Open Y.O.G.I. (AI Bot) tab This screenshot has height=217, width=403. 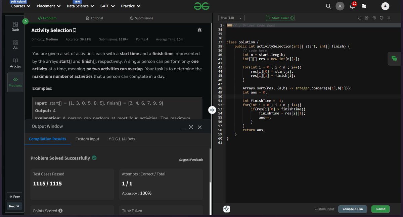coord(122,139)
